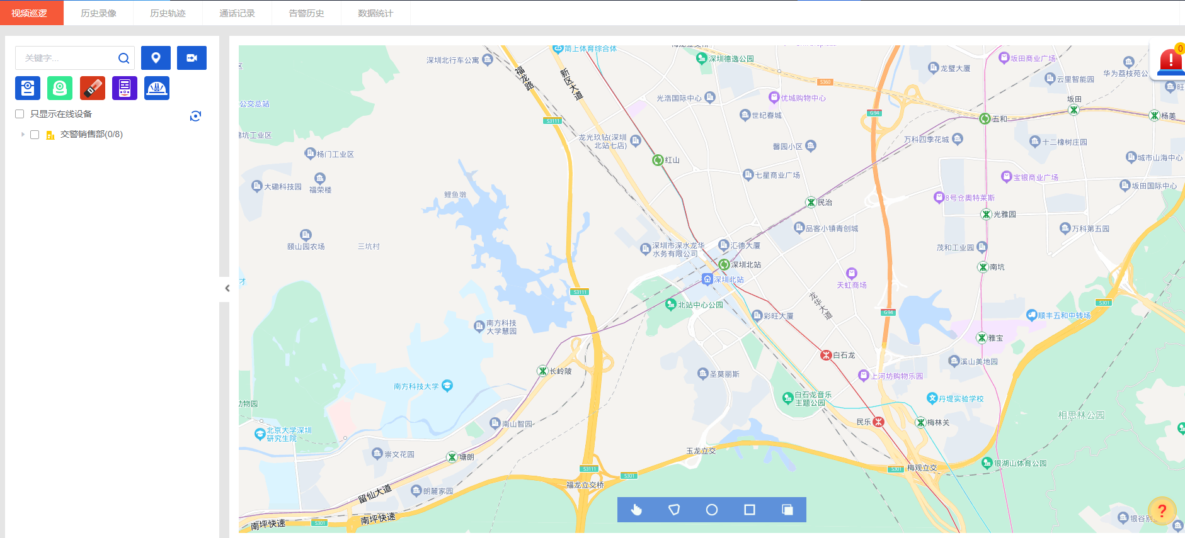
Task: Open the red alarm siren notification
Action: 1171,62
